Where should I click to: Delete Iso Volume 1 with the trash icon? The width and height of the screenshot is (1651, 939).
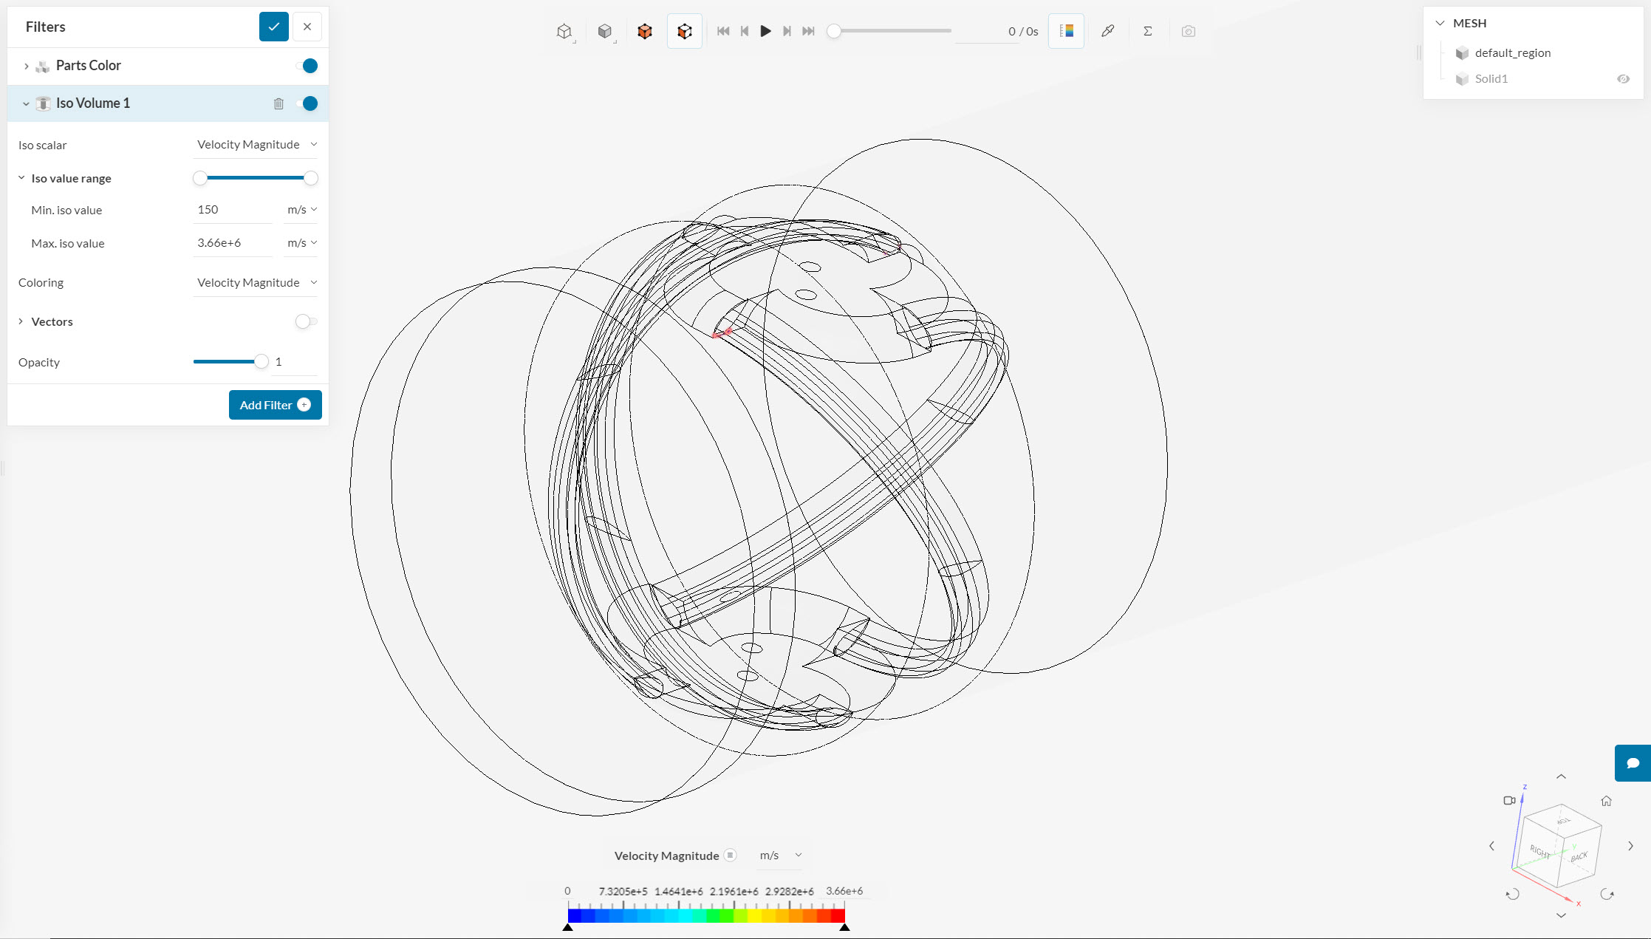tap(278, 103)
